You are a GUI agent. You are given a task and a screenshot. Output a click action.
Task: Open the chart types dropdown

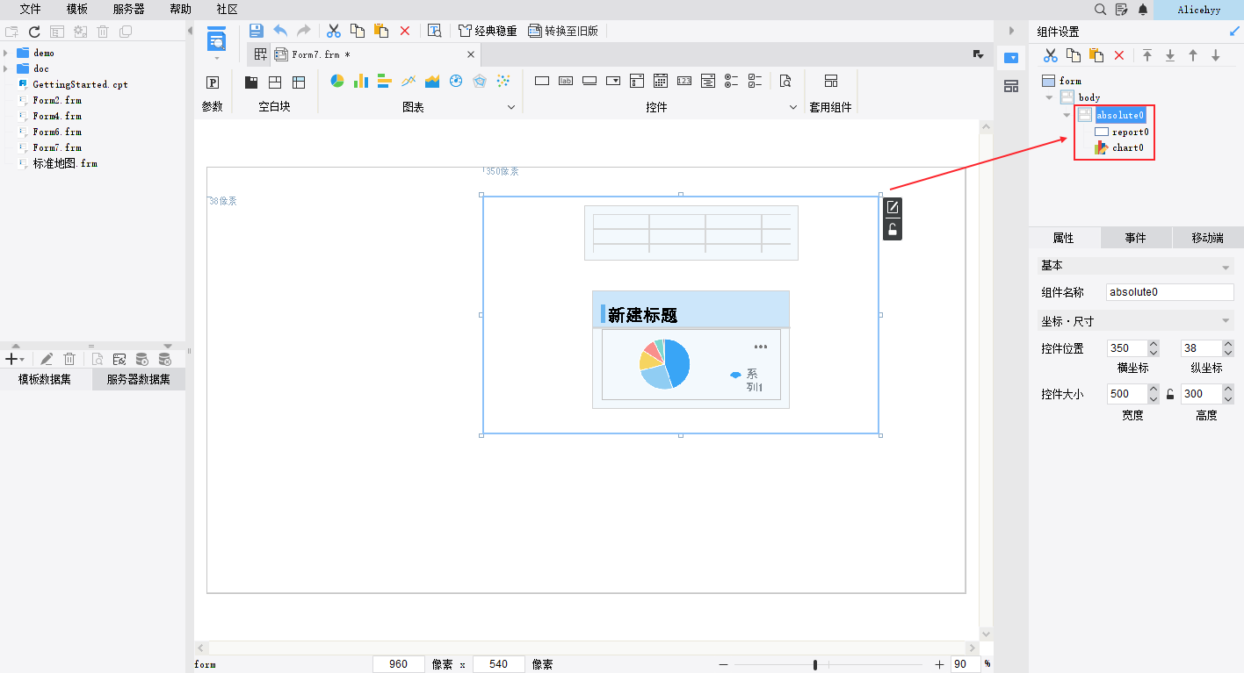tap(512, 107)
